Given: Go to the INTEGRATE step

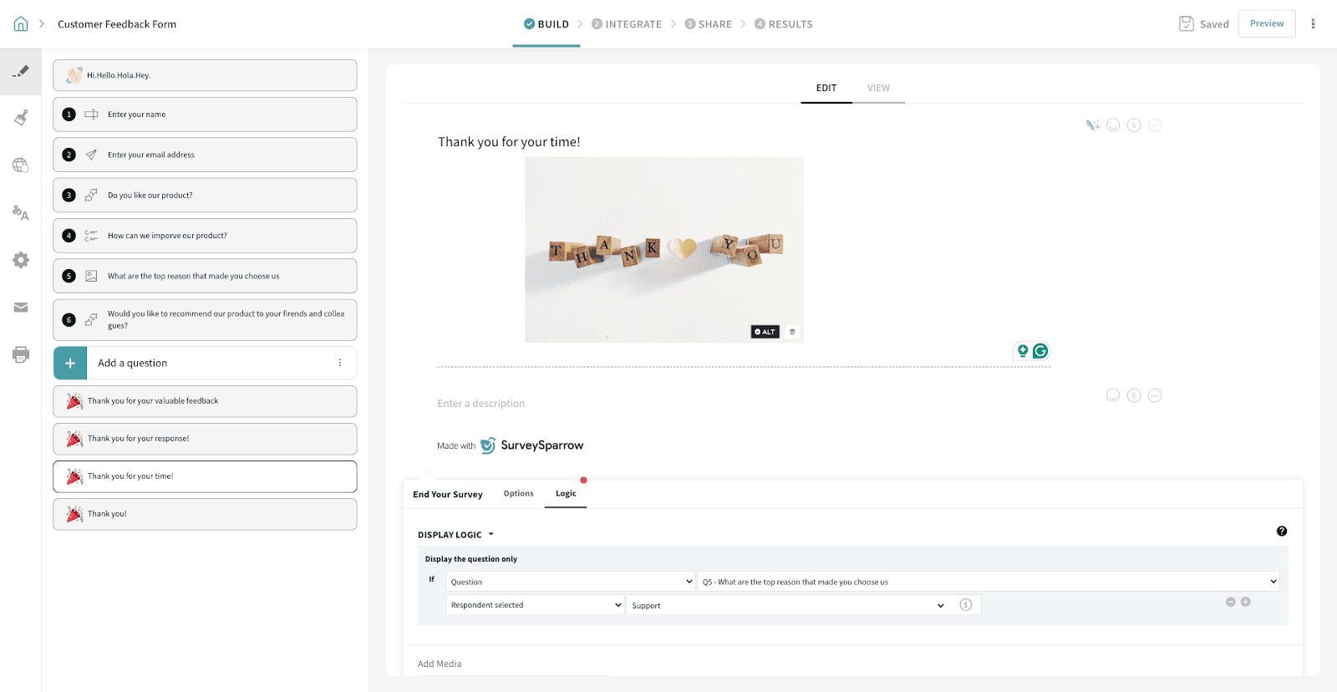Looking at the screenshot, I should (626, 24).
